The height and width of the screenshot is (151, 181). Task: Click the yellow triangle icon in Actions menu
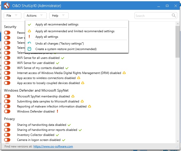tap(29, 31)
